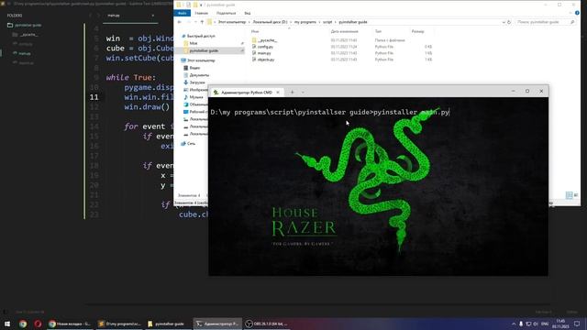Maximize the terminal window

[527, 91]
